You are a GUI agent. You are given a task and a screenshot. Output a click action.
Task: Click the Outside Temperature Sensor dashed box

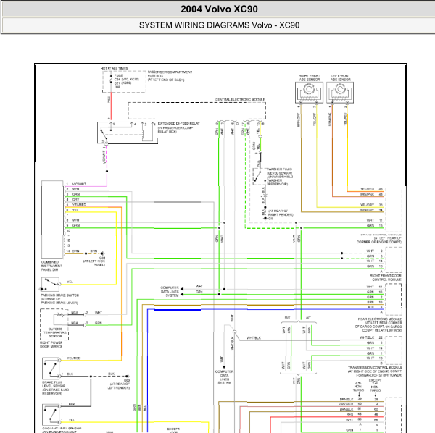pyautogui.click(x=54, y=324)
